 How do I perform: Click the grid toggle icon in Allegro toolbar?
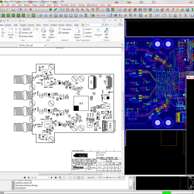point(120,10)
